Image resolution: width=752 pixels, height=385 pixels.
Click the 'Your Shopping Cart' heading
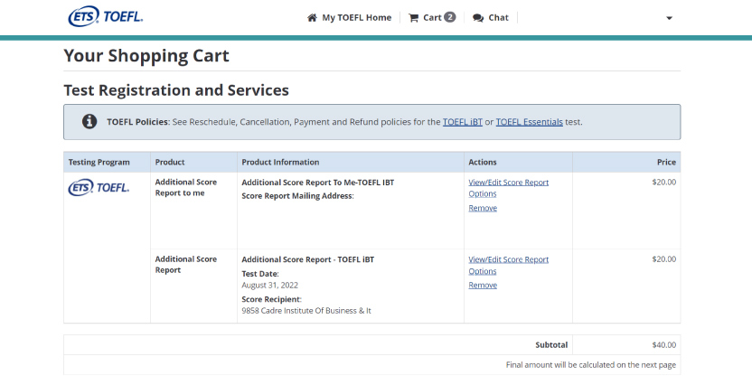click(x=146, y=56)
